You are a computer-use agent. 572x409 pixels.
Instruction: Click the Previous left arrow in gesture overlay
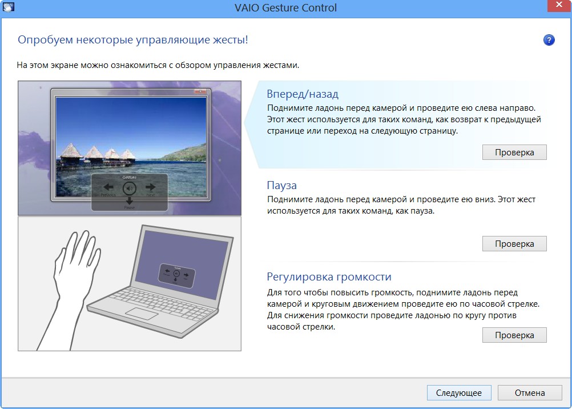(x=108, y=187)
